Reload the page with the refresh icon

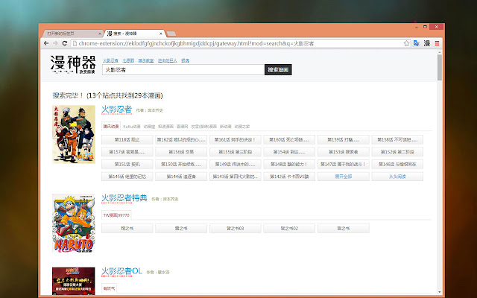click(x=65, y=43)
